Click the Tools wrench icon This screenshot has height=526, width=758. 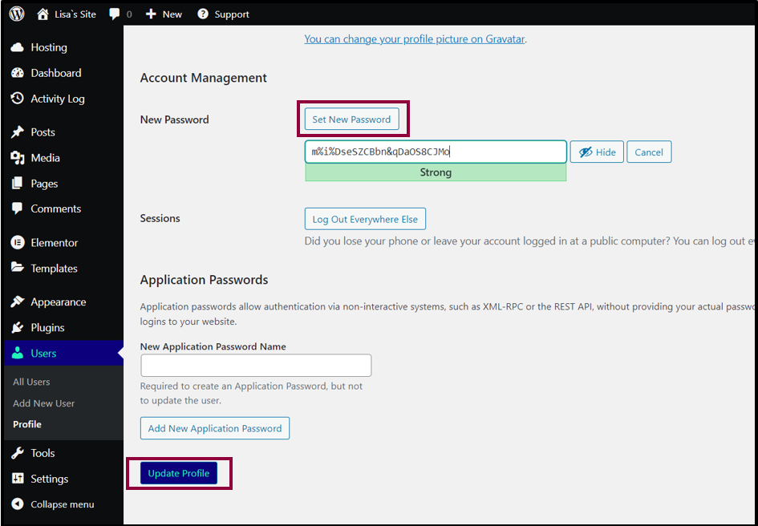[18, 453]
